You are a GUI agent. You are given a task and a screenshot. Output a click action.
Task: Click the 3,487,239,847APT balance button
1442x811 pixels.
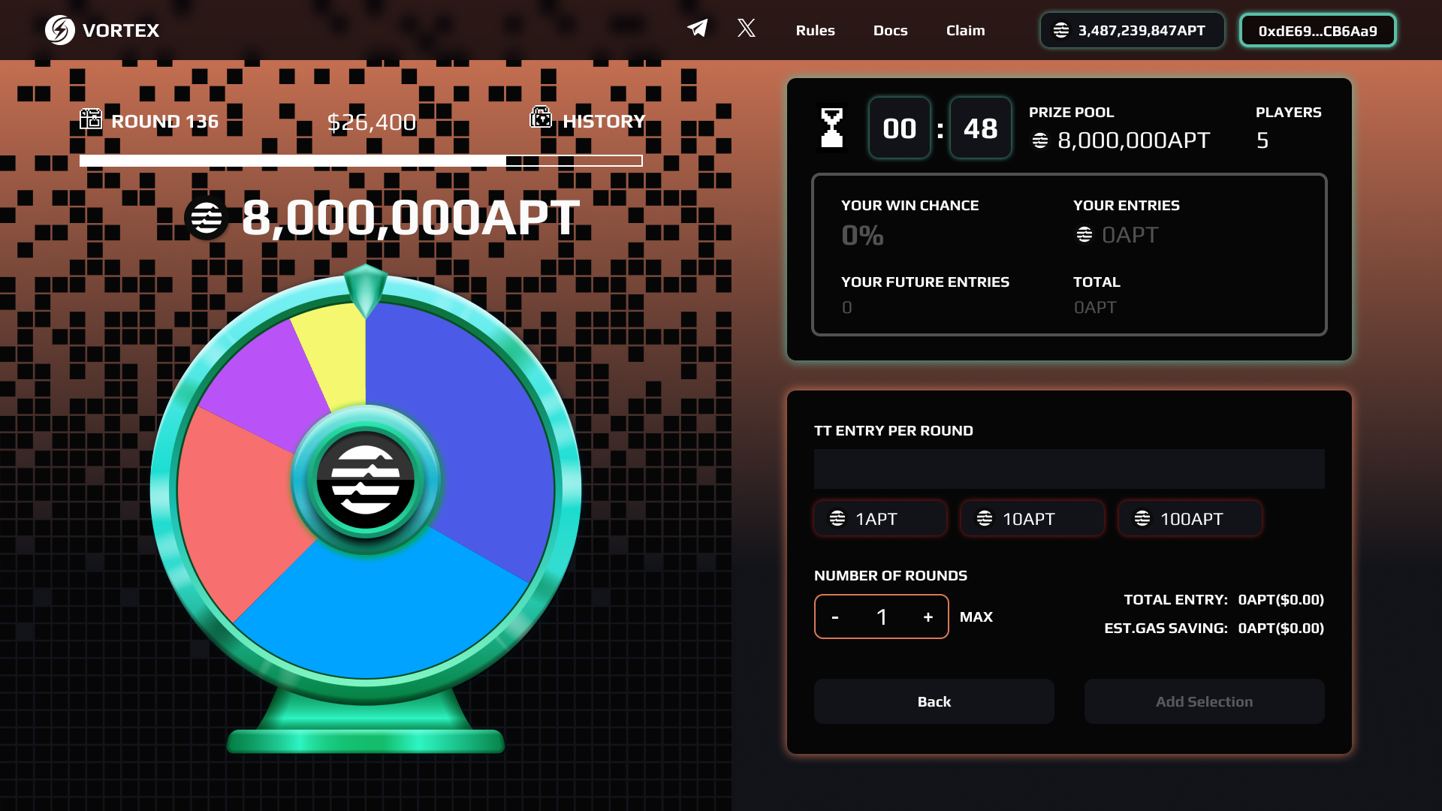[1132, 31]
